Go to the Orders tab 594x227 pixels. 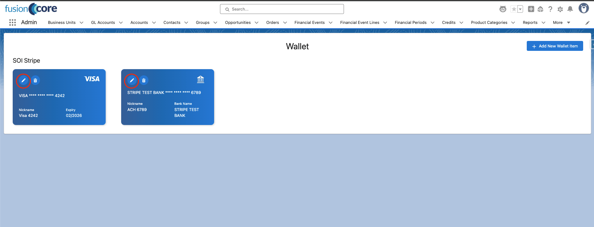(x=273, y=23)
